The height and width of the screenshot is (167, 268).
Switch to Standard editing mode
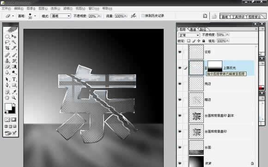coord(7,119)
